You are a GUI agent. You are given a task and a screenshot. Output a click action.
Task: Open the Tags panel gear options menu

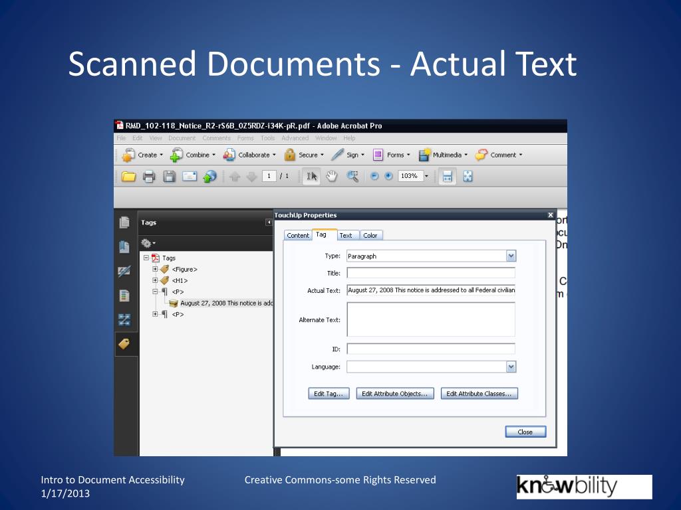[x=148, y=243]
